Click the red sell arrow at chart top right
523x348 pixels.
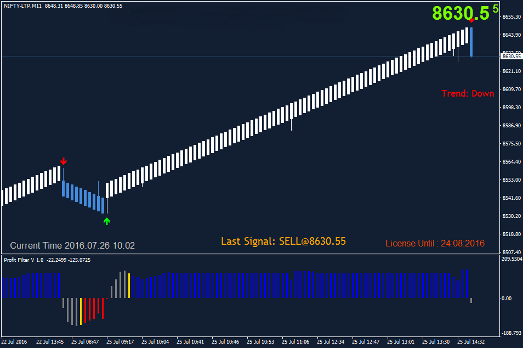pyautogui.click(x=471, y=21)
